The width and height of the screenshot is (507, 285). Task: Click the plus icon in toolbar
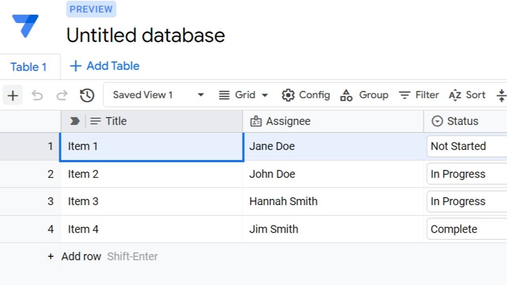(13, 95)
